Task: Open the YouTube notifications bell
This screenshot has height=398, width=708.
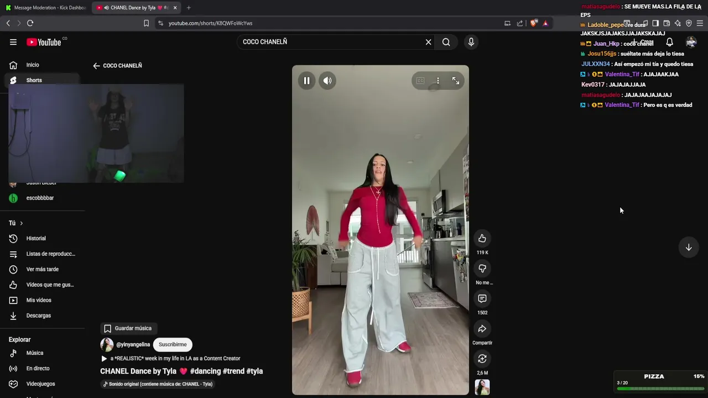Action: coord(669,42)
